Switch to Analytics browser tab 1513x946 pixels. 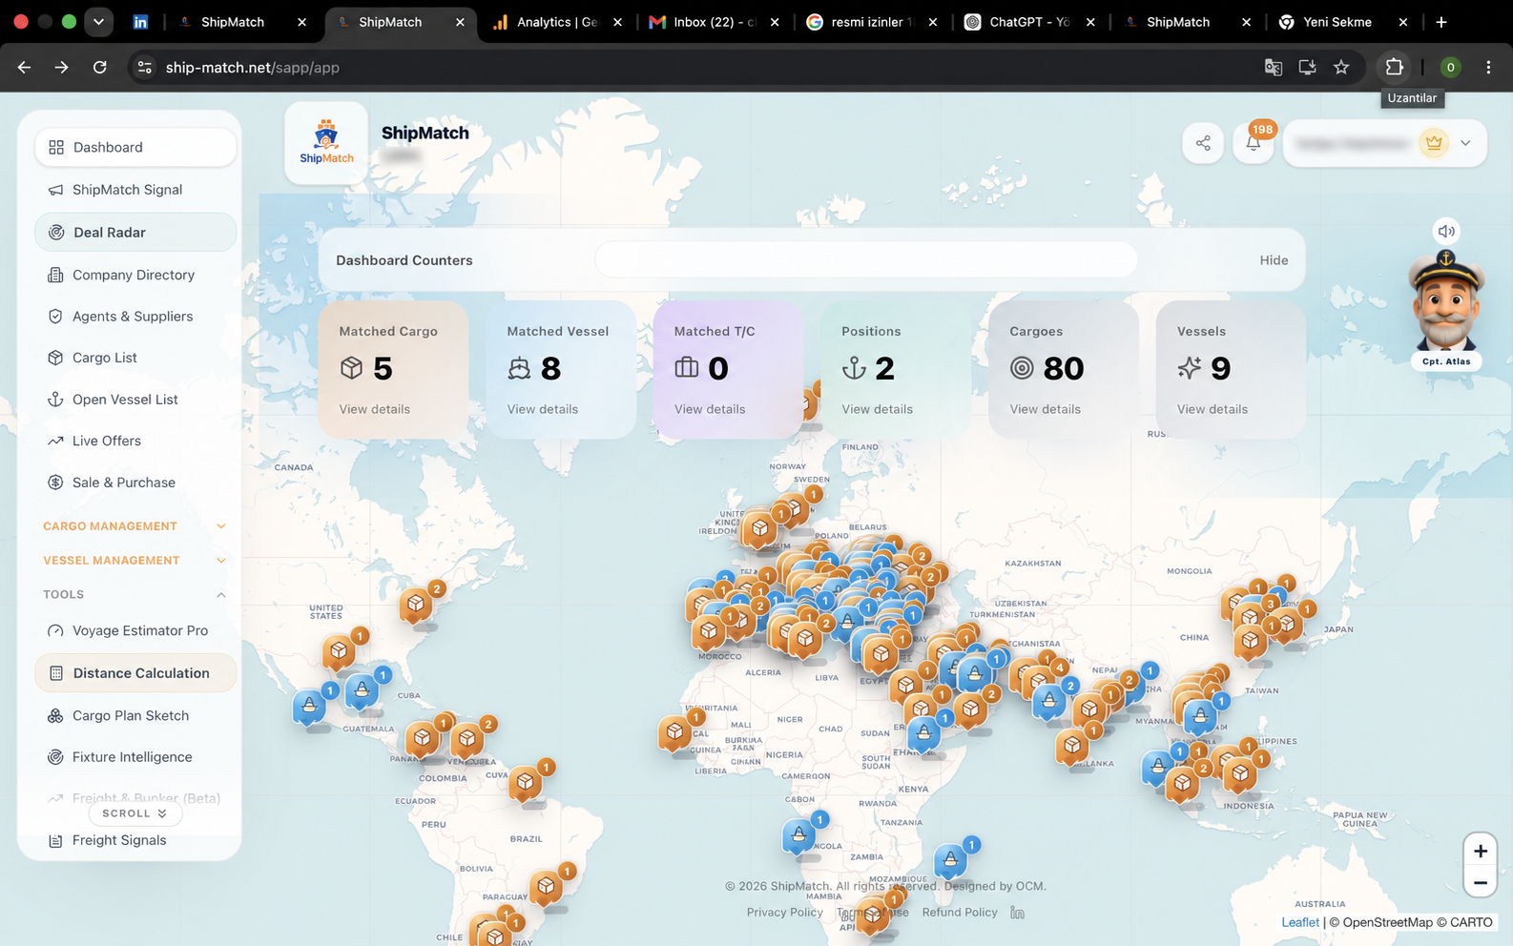pyautogui.click(x=557, y=22)
